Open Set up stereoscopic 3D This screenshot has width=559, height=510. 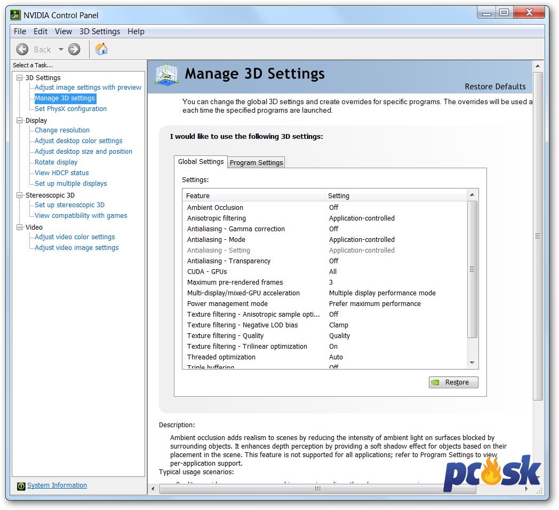coord(69,205)
